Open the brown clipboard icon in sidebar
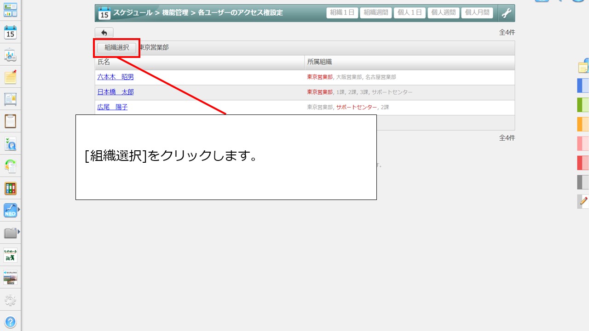The height and width of the screenshot is (331, 589). [x=10, y=121]
